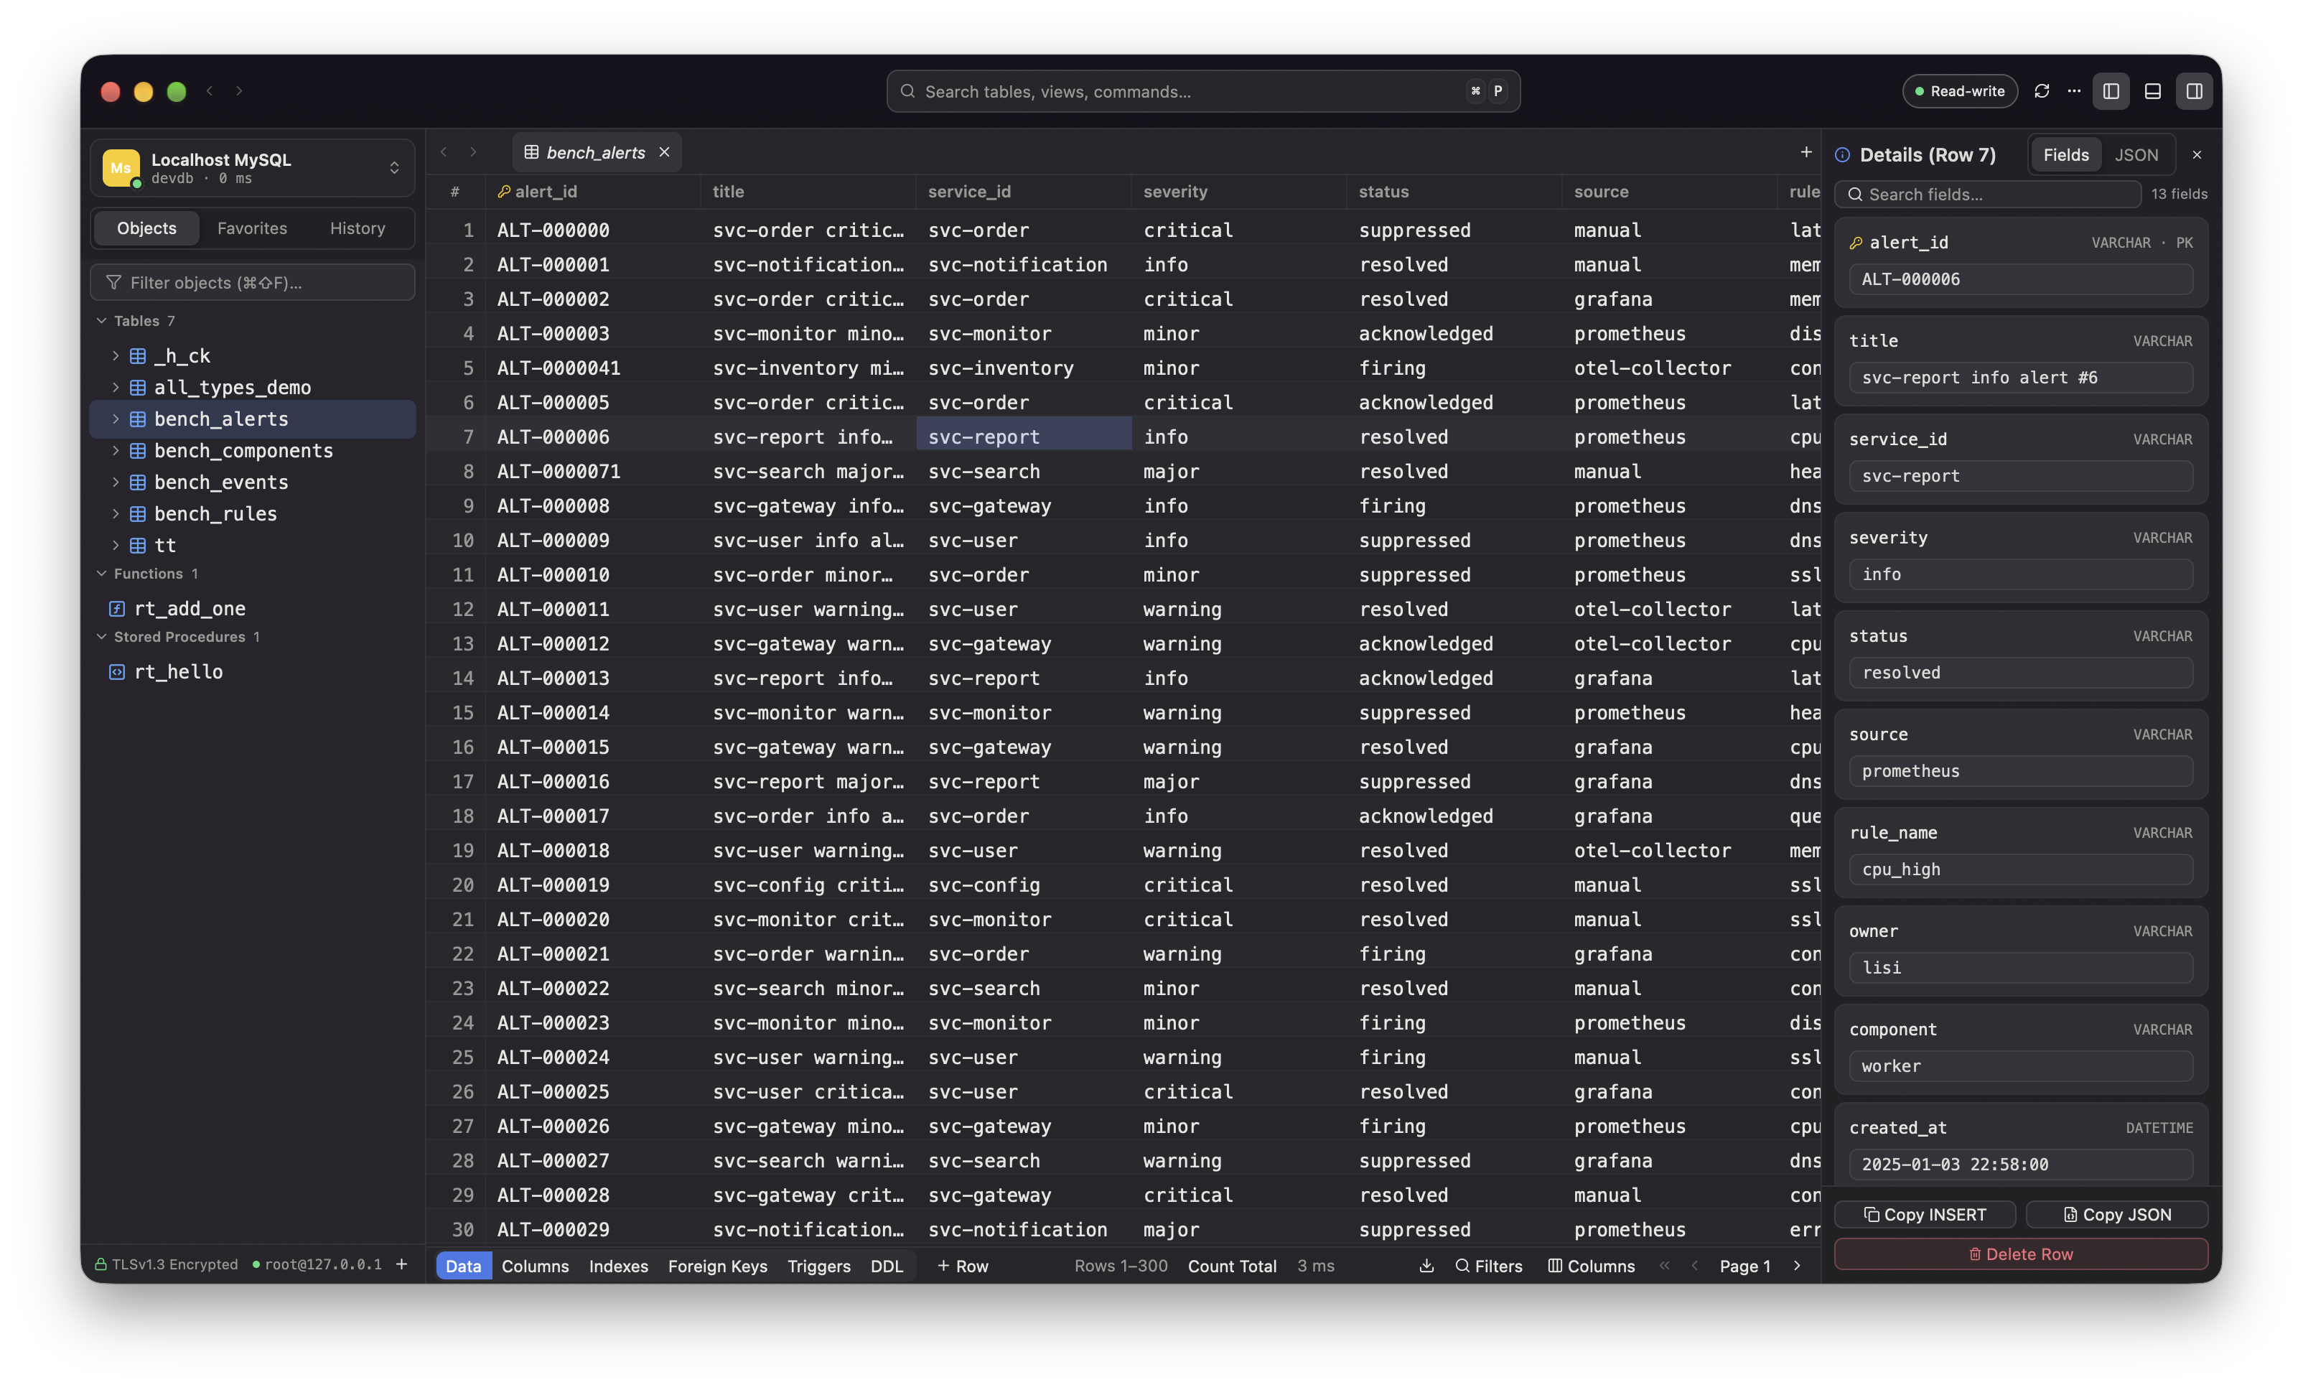Navigate forward arrow in title bar
The height and width of the screenshot is (1390, 2303).
(x=239, y=90)
